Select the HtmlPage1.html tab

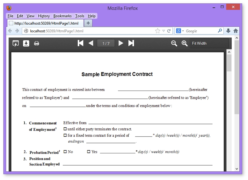pyautogui.click(x=45, y=23)
